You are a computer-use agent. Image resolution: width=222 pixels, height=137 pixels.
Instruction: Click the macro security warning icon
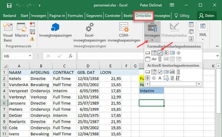click(x=32, y=39)
